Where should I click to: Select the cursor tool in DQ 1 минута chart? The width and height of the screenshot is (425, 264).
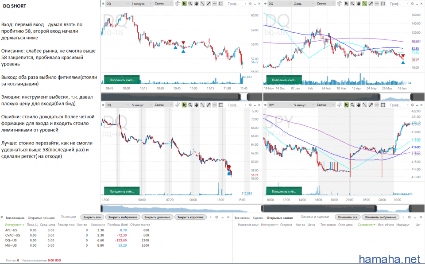pyautogui.click(x=184, y=4)
